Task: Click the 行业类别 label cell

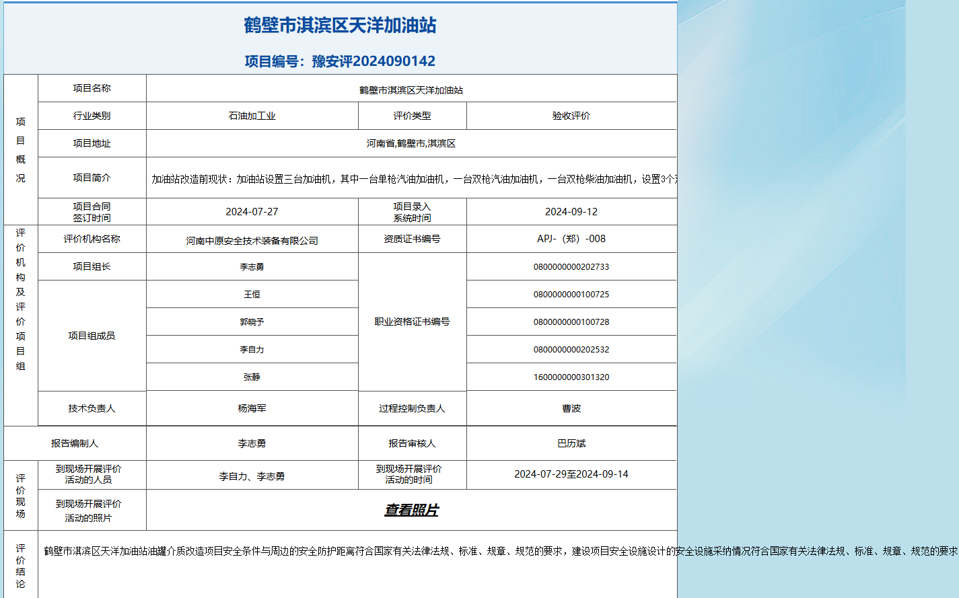Action: 92,116
